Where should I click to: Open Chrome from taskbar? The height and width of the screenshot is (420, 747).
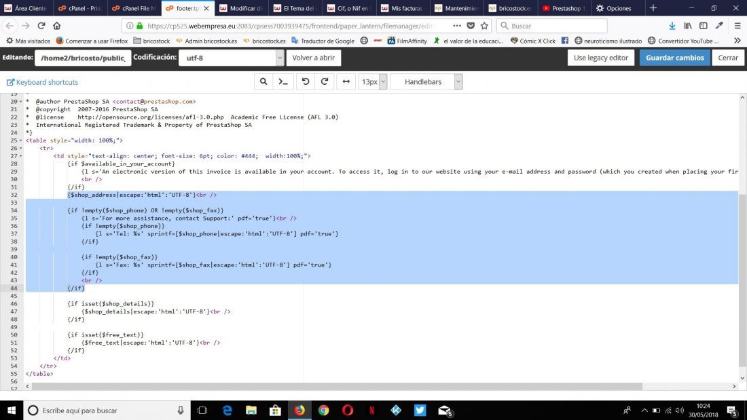tap(323, 410)
